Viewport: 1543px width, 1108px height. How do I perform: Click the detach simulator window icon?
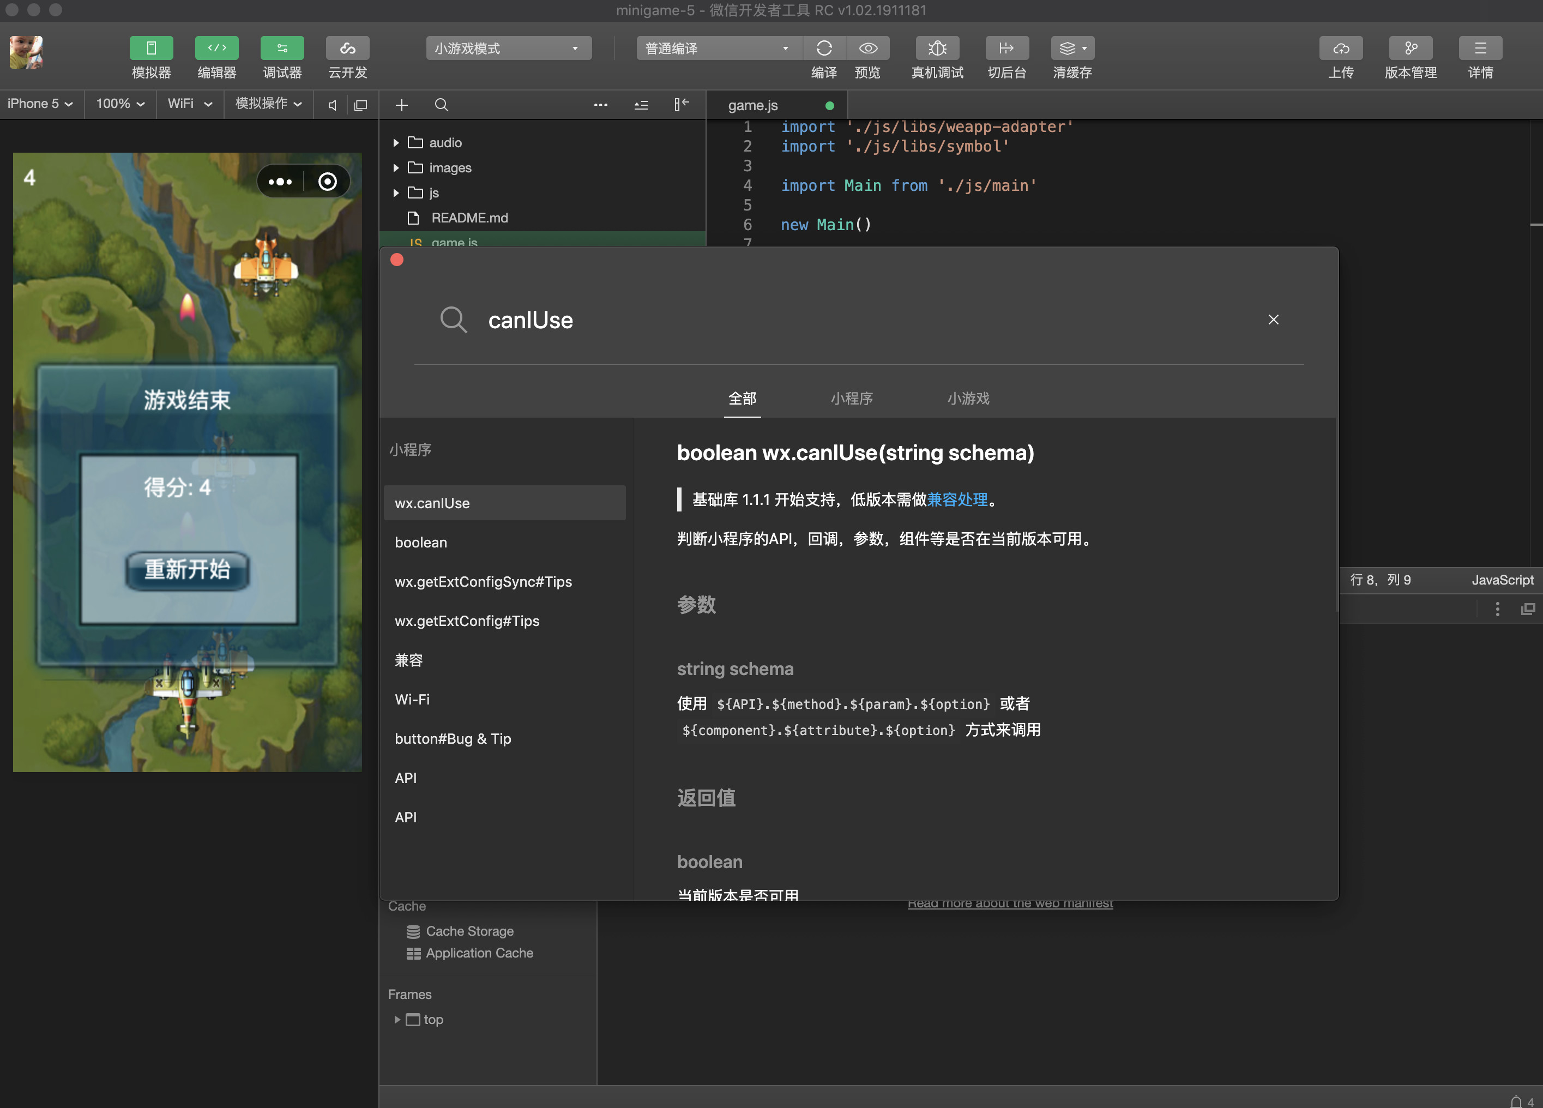tap(360, 105)
